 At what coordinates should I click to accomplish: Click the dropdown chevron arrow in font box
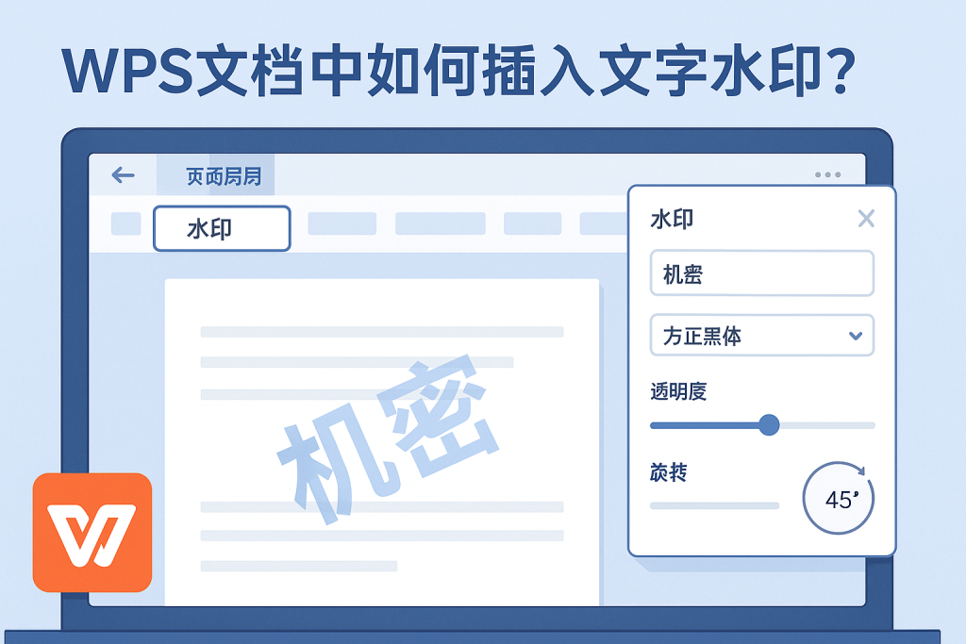click(x=855, y=336)
